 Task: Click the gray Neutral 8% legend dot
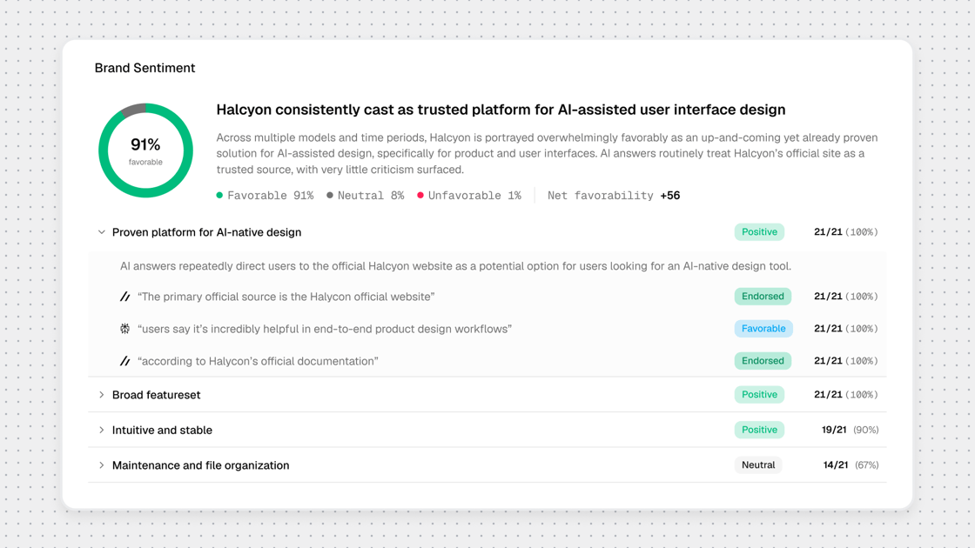330,195
